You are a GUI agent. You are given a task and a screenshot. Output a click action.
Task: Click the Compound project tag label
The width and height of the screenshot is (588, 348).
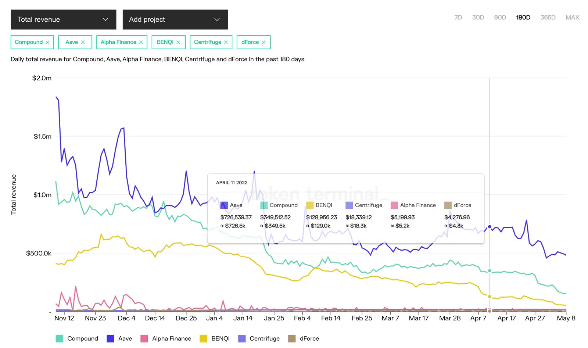click(29, 42)
